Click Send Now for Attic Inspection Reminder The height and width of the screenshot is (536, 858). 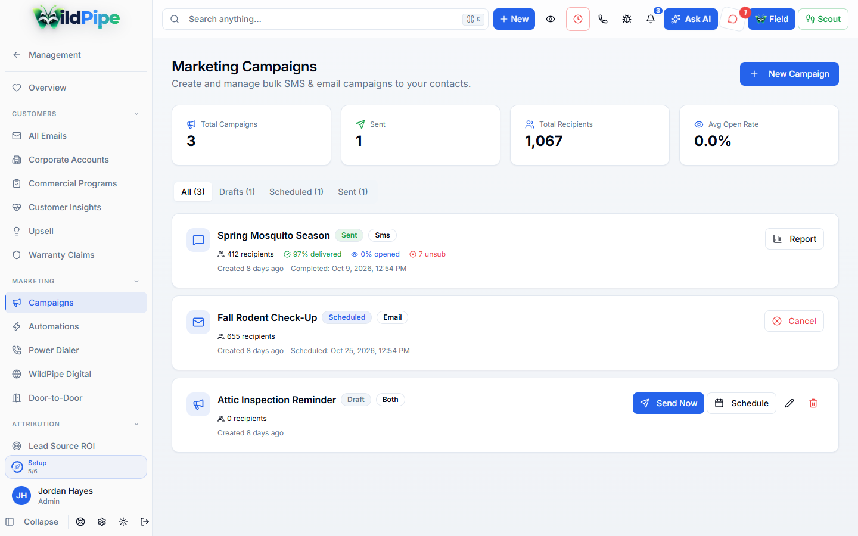click(x=669, y=403)
